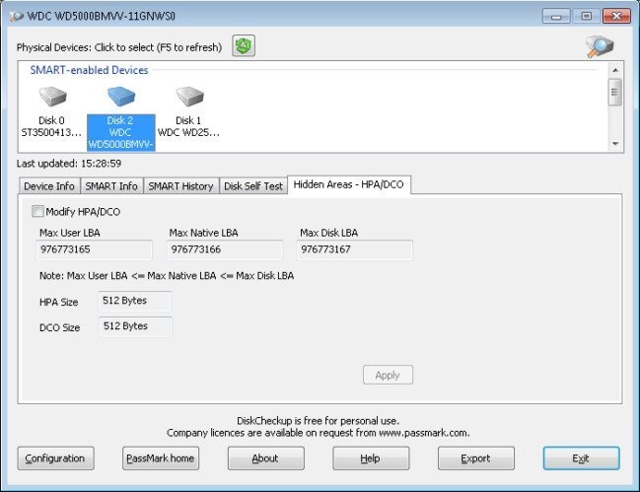Enable the Modify HPA/DCO checkbox
The width and height of the screenshot is (640, 492).
tap(37, 211)
